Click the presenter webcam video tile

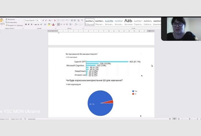[181, 29]
